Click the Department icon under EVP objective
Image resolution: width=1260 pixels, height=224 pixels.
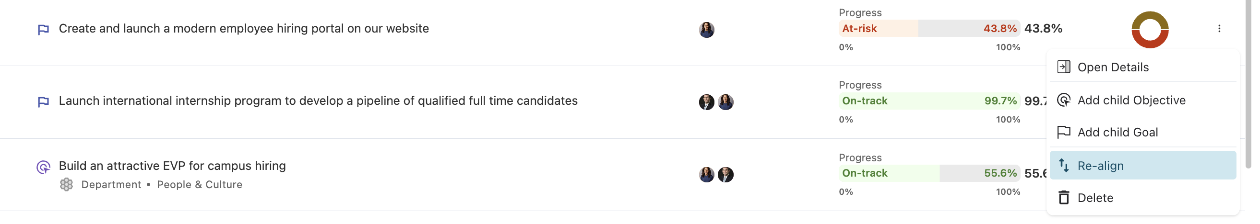click(x=67, y=184)
